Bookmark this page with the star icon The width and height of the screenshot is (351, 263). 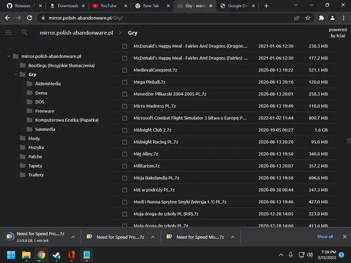[308, 18]
